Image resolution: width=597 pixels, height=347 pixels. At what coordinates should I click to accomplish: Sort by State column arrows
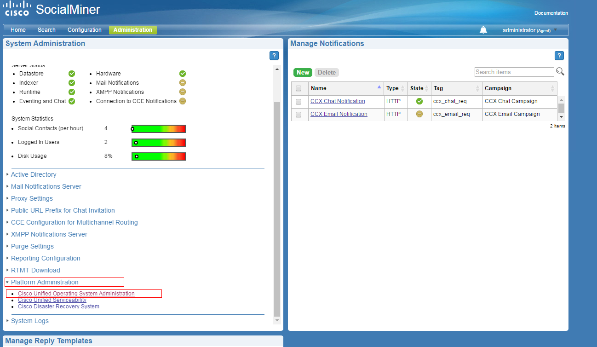427,88
